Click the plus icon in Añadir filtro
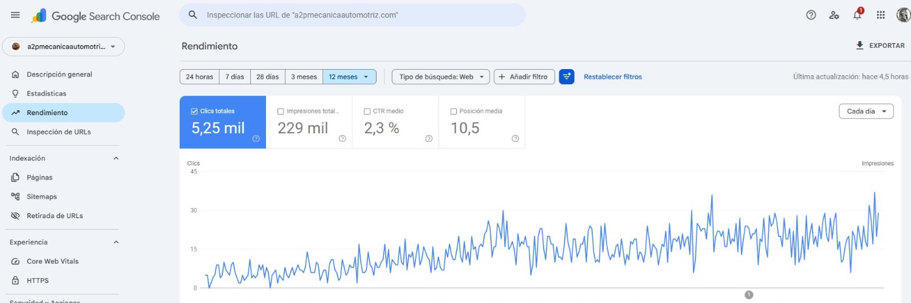 [x=502, y=77]
